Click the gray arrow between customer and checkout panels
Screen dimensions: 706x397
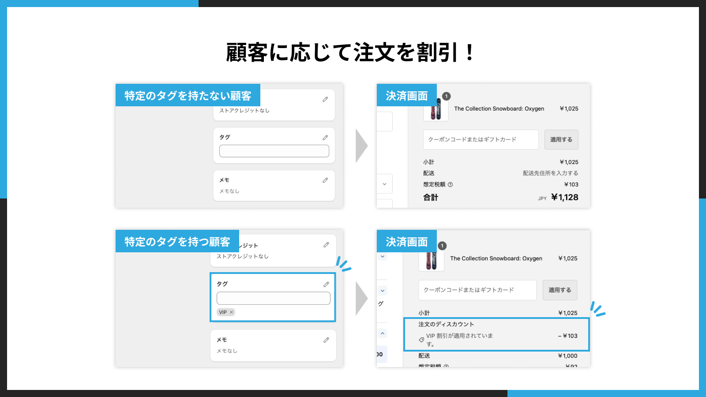[361, 146]
